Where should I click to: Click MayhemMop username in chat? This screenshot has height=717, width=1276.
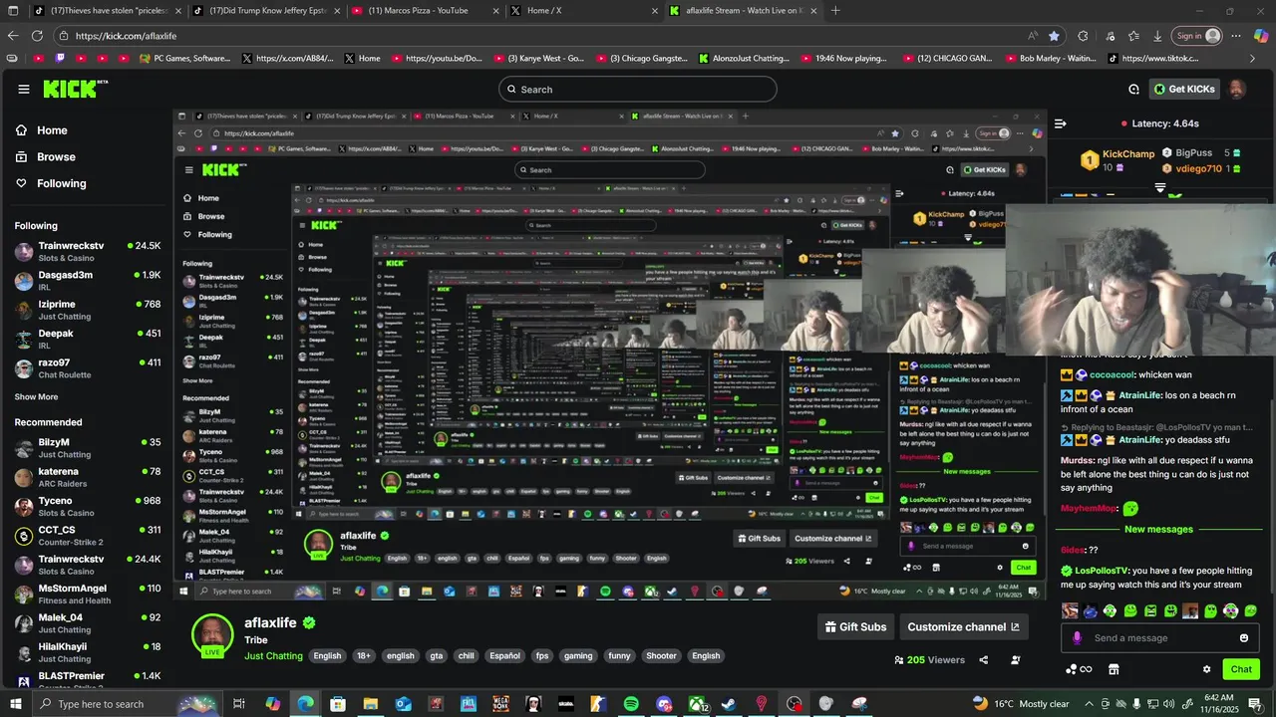pos(1089,508)
